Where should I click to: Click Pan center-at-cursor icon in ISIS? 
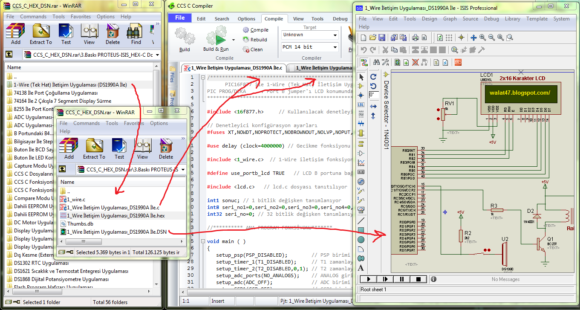pyautogui.click(x=473, y=38)
